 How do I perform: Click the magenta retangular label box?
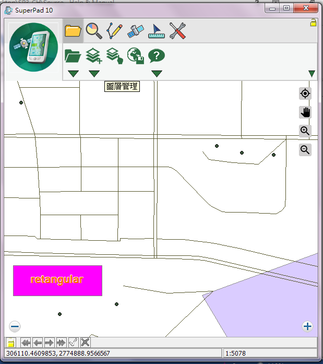click(x=57, y=280)
